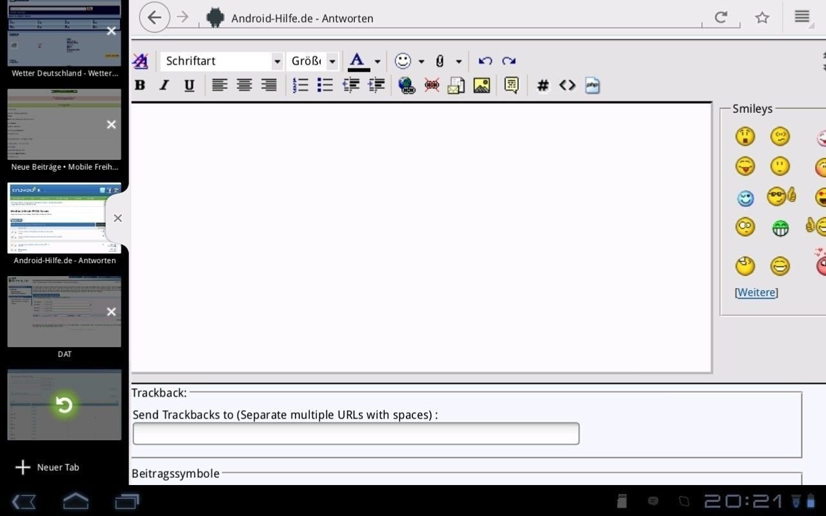Image resolution: width=826 pixels, height=516 pixels.
Task: Tap the Android system back button
Action: (24, 501)
